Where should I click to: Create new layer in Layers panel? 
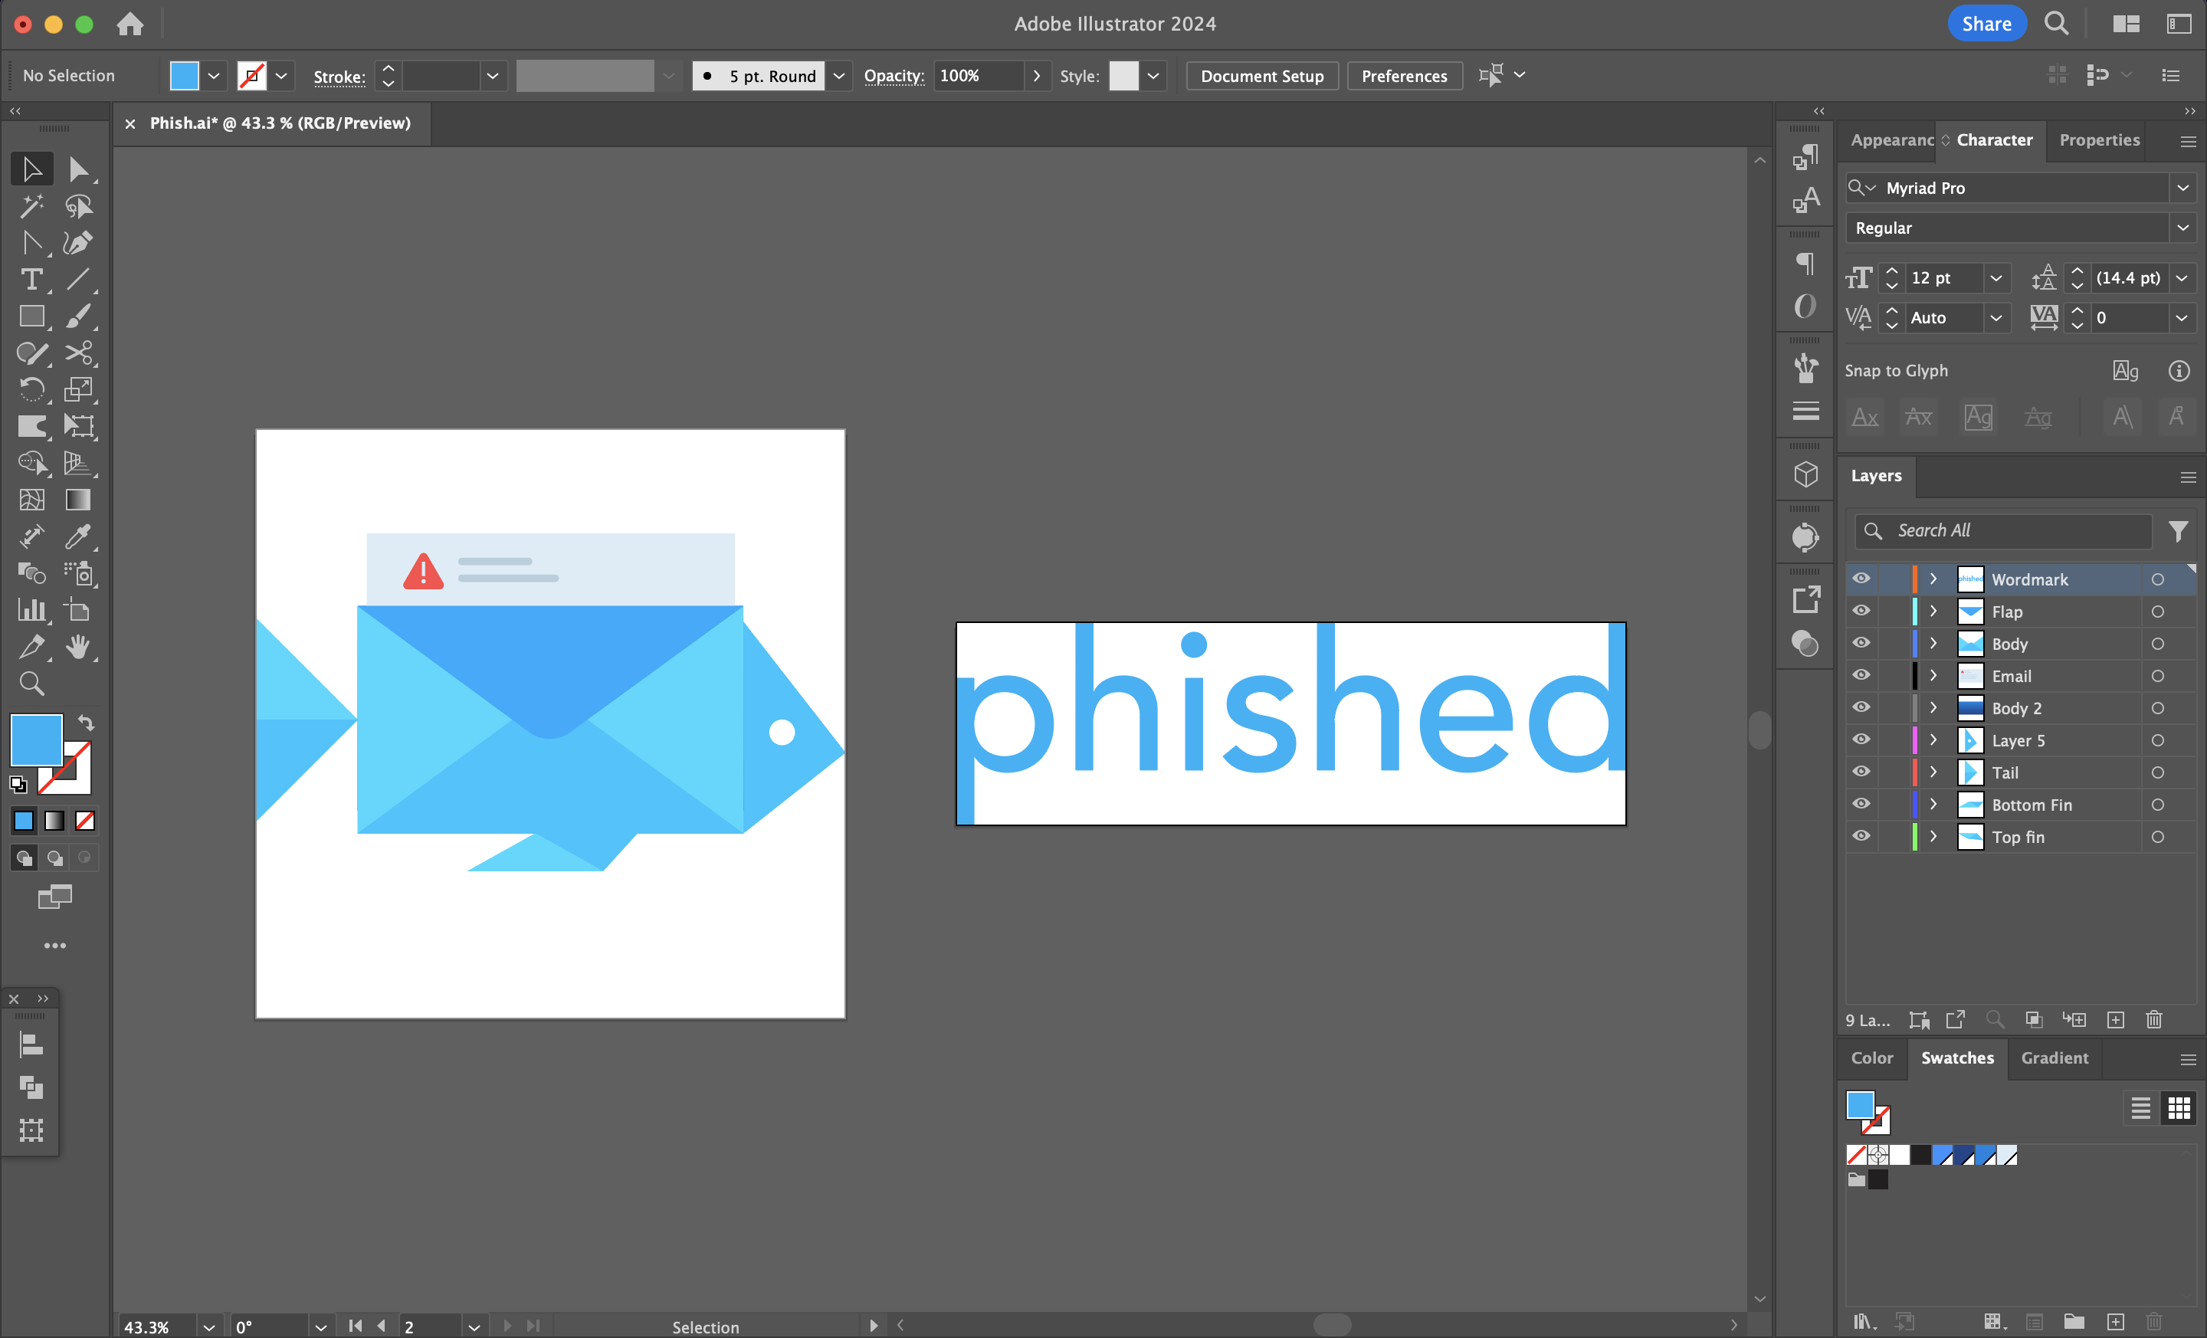(x=2116, y=1019)
